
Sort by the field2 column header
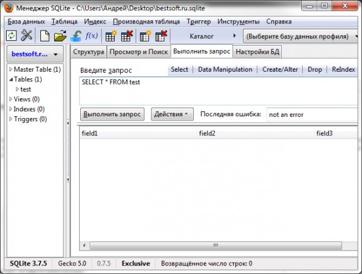click(x=255, y=133)
